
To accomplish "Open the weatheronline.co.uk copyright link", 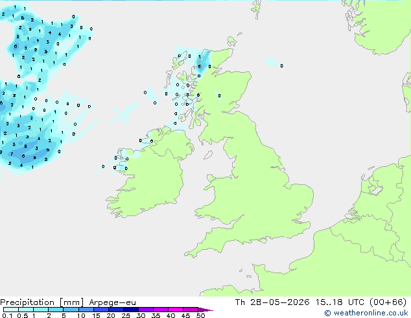I will [366, 313].
